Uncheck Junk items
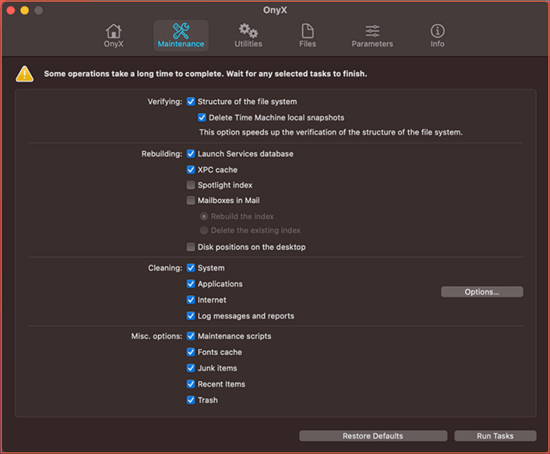 coord(191,368)
